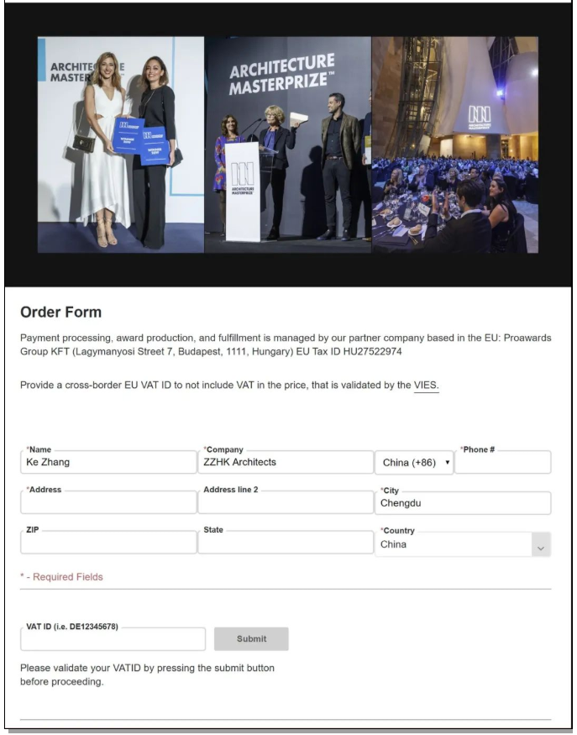Expand the China (+86) phone code selector

(x=414, y=463)
